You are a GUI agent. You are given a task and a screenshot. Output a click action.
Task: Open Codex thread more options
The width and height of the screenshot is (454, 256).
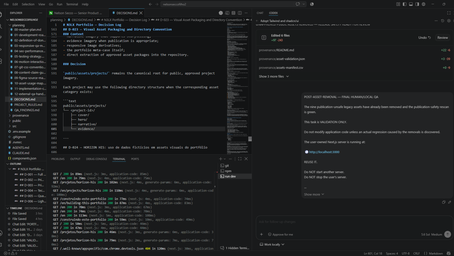(436, 21)
